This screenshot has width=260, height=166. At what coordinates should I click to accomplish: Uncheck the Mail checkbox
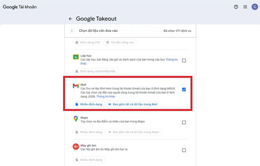(184, 89)
